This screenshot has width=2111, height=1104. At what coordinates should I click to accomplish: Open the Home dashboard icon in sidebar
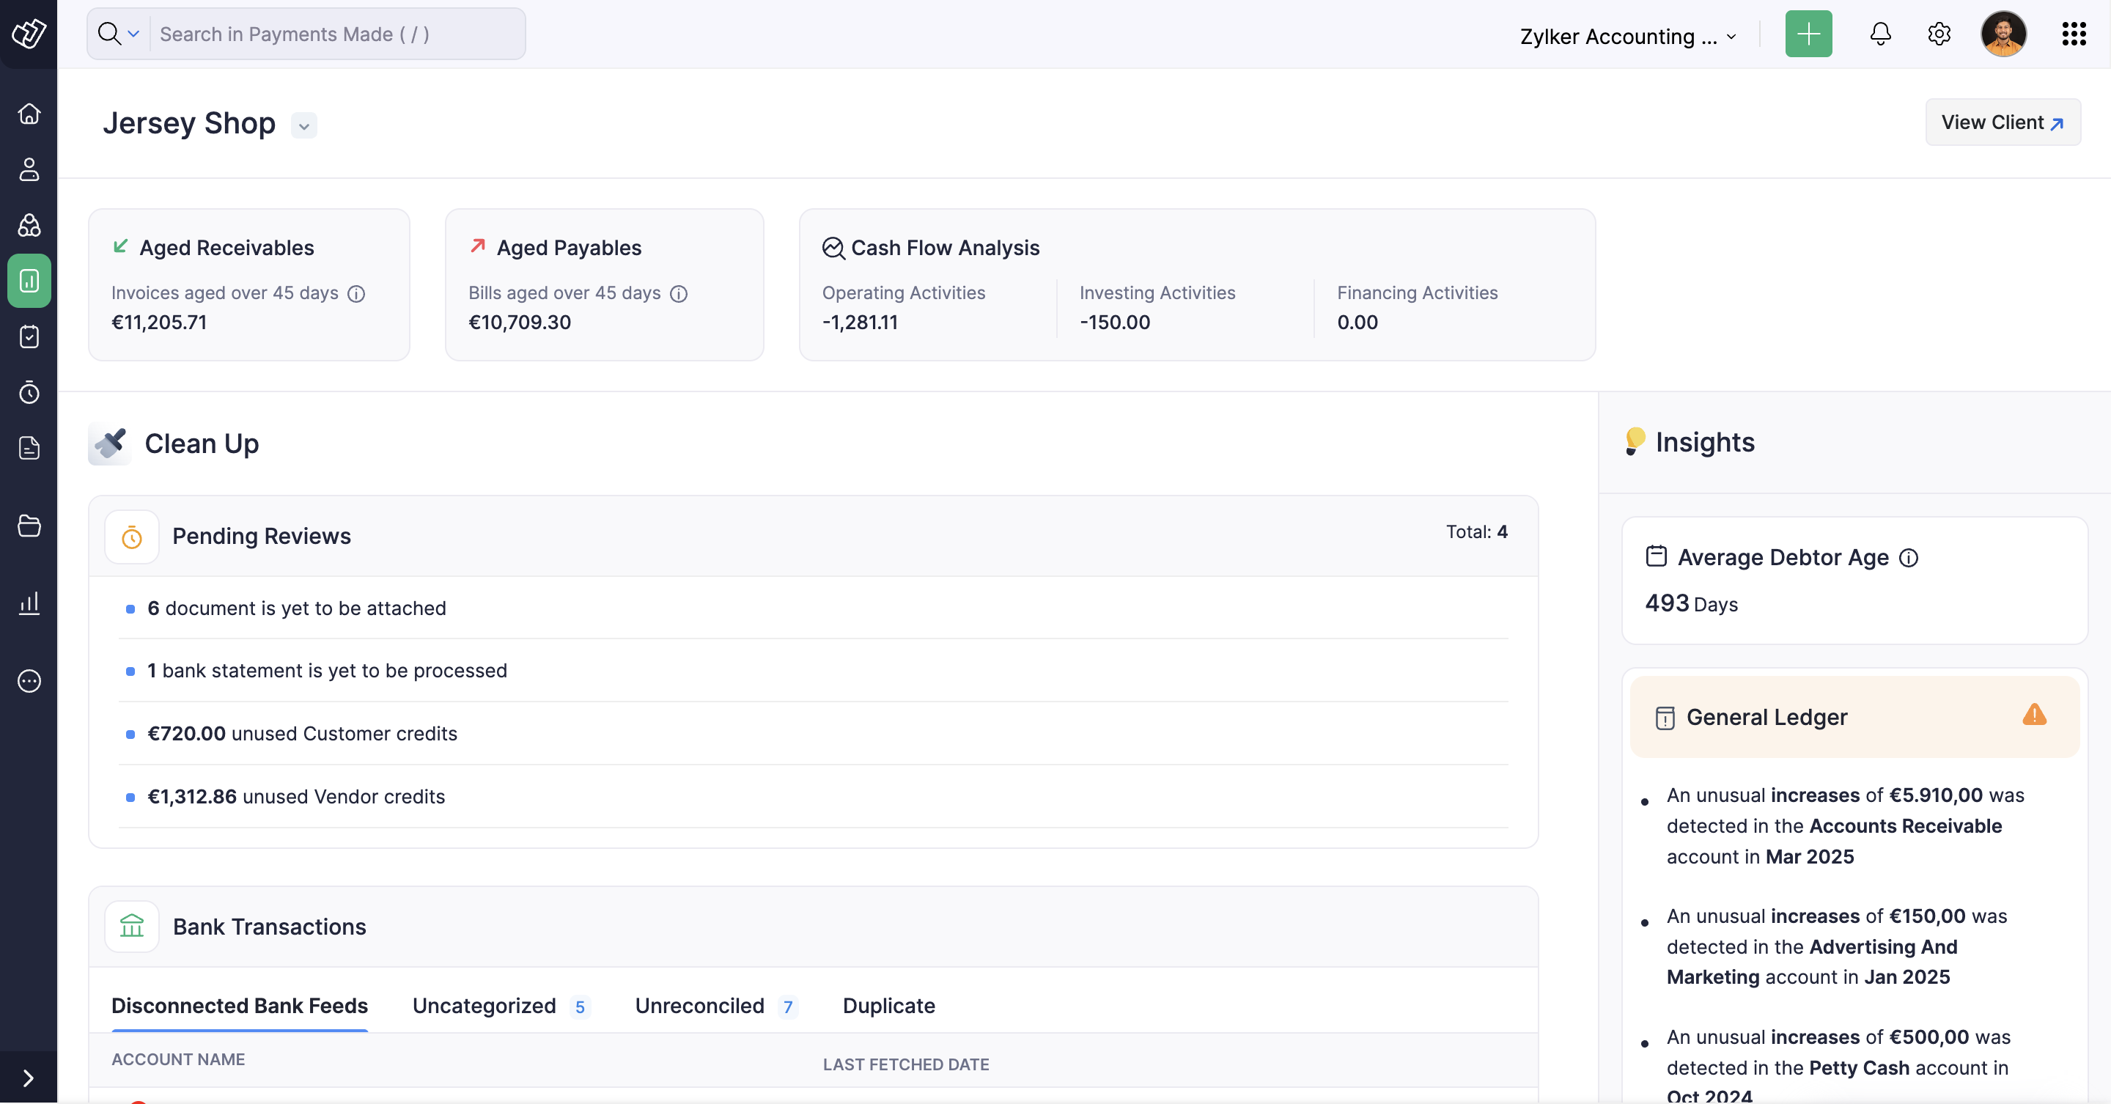coord(29,114)
